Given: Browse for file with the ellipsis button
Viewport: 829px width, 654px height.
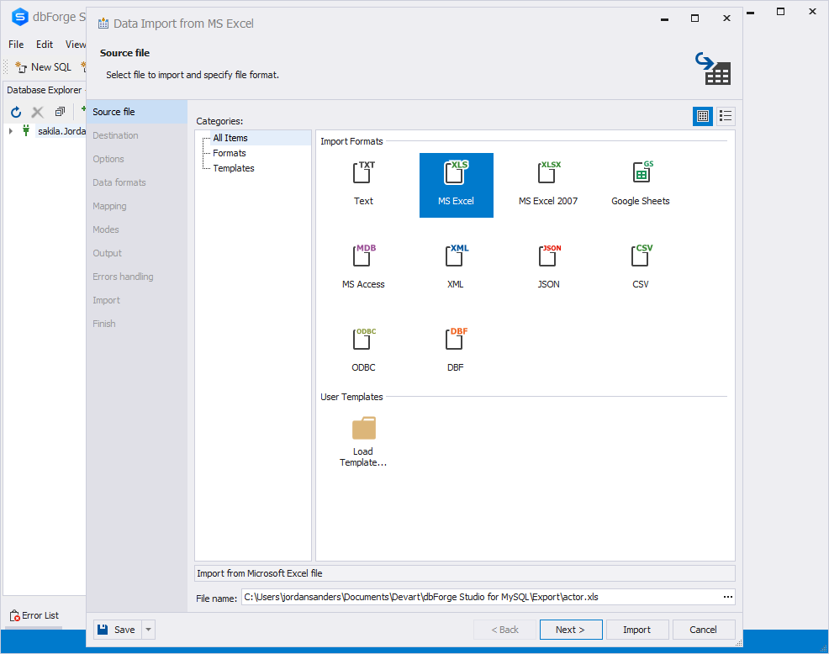Looking at the screenshot, I should pyautogui.click(x=728, y=597).
